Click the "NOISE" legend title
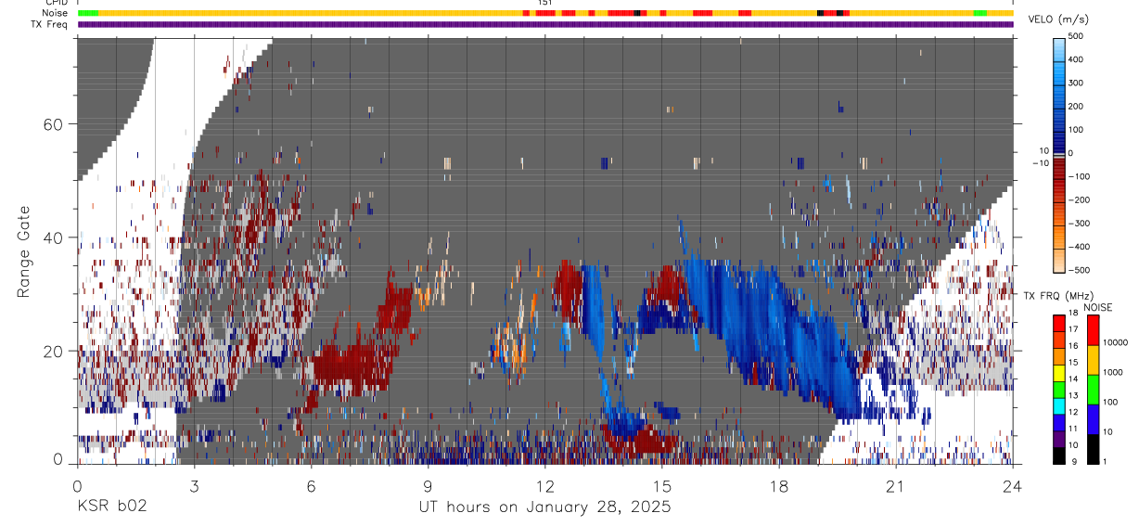 click(1096, 308)
